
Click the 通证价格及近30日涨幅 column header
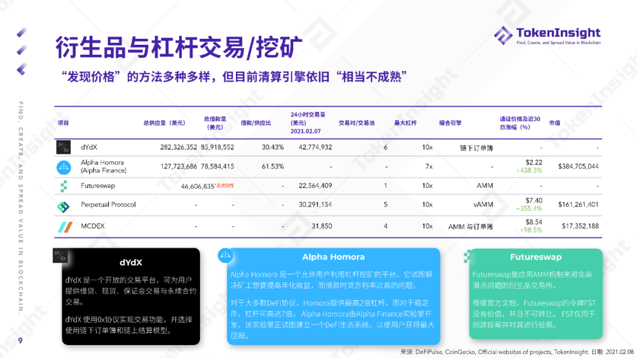(x=520, y=123)
